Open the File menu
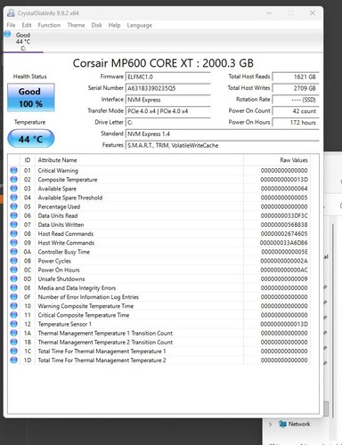Viewport: 342px width, 445px height. pos(11,25)
